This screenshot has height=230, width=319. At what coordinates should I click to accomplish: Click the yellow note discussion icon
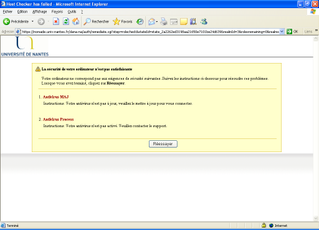coord(184,21)
